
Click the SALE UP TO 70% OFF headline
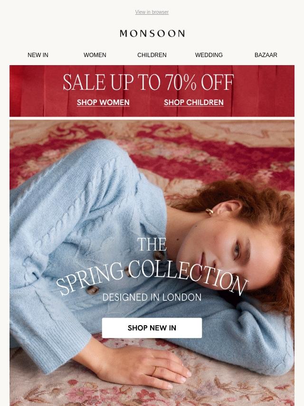[148, 82]
